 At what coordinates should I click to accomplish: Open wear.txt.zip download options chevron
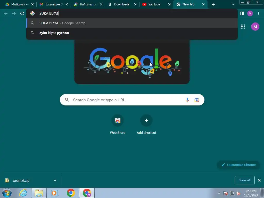tap(55, 180)
